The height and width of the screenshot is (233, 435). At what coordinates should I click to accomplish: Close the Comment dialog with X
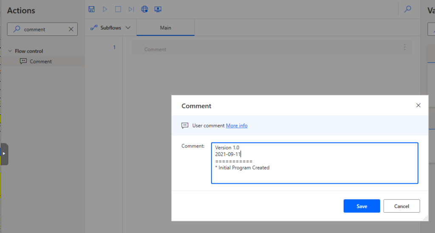(x=418, y=105)
